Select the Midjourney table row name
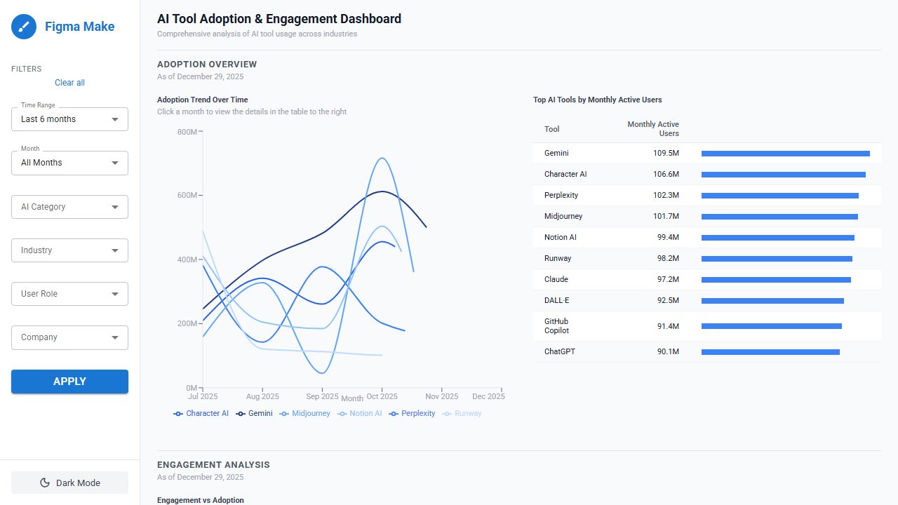This screenshot has height=505, width=898. click(x=563, y=217)
